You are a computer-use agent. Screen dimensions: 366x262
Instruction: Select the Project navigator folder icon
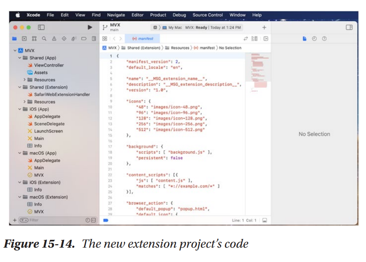14,39
